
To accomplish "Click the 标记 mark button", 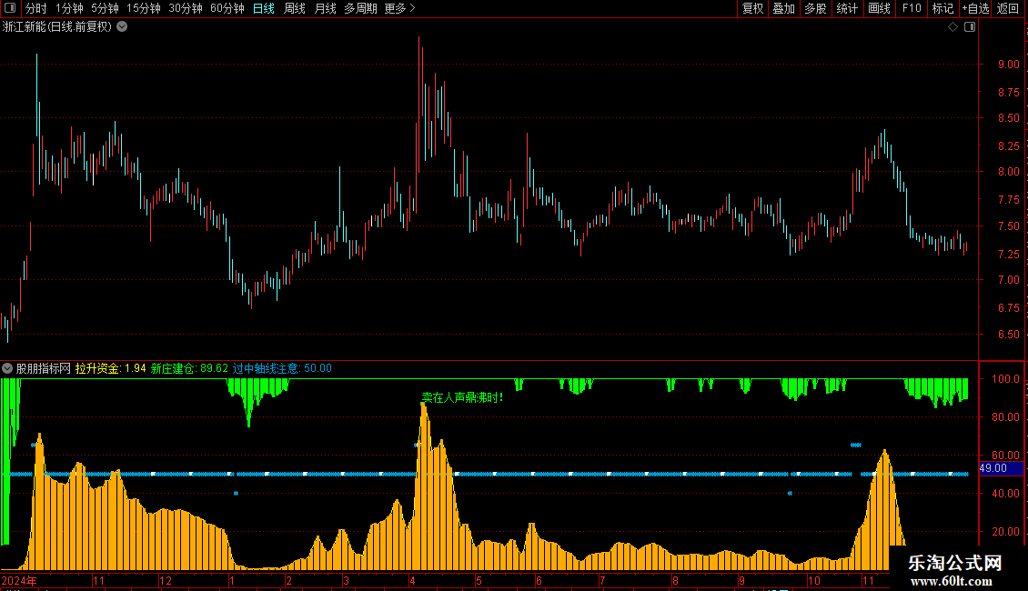I will (942, 8).
